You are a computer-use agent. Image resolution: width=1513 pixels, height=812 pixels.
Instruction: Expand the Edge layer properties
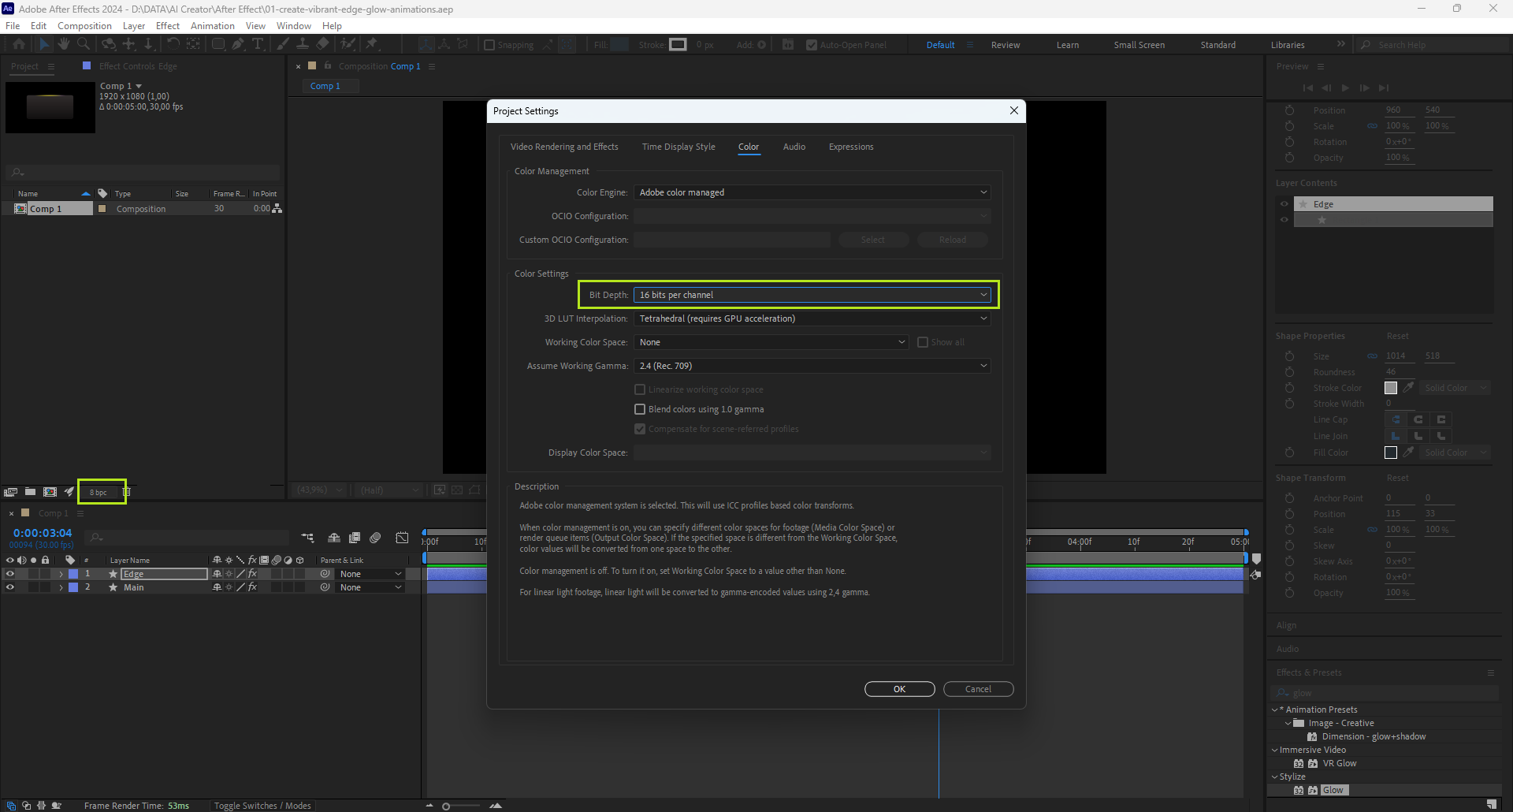[x=61, y=574]
